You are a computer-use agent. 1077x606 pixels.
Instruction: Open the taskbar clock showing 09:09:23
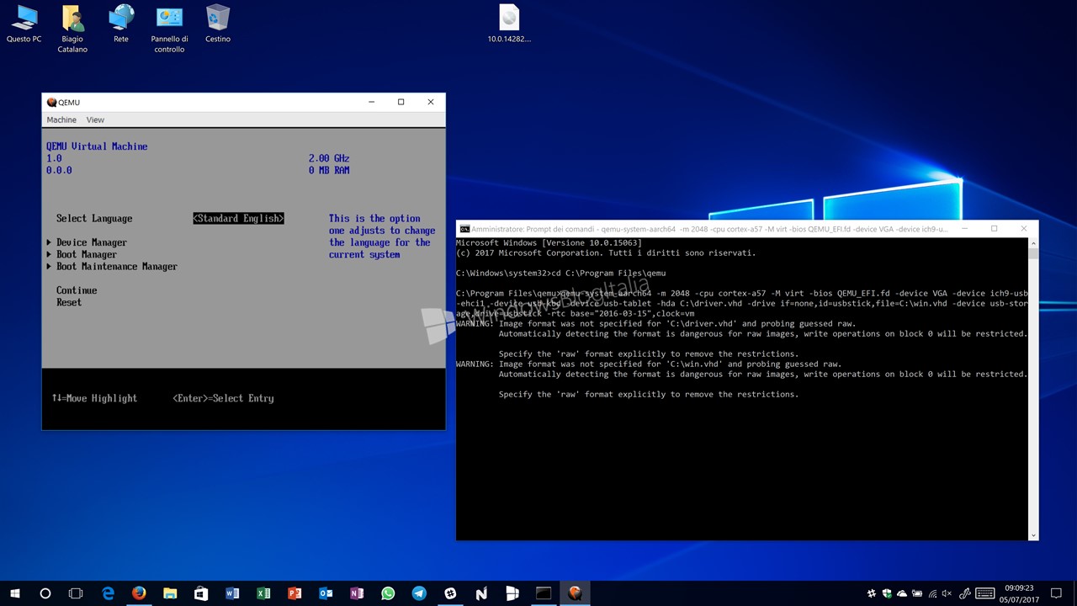click(1019, 593)
